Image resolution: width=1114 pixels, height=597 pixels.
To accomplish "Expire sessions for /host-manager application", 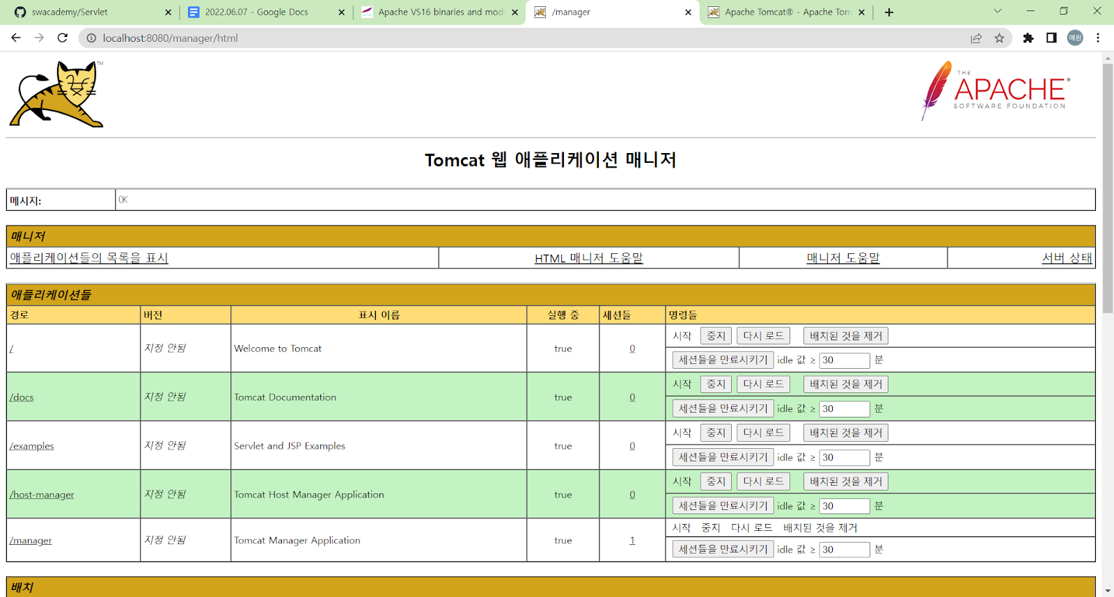I will click(x=723, y=506).
